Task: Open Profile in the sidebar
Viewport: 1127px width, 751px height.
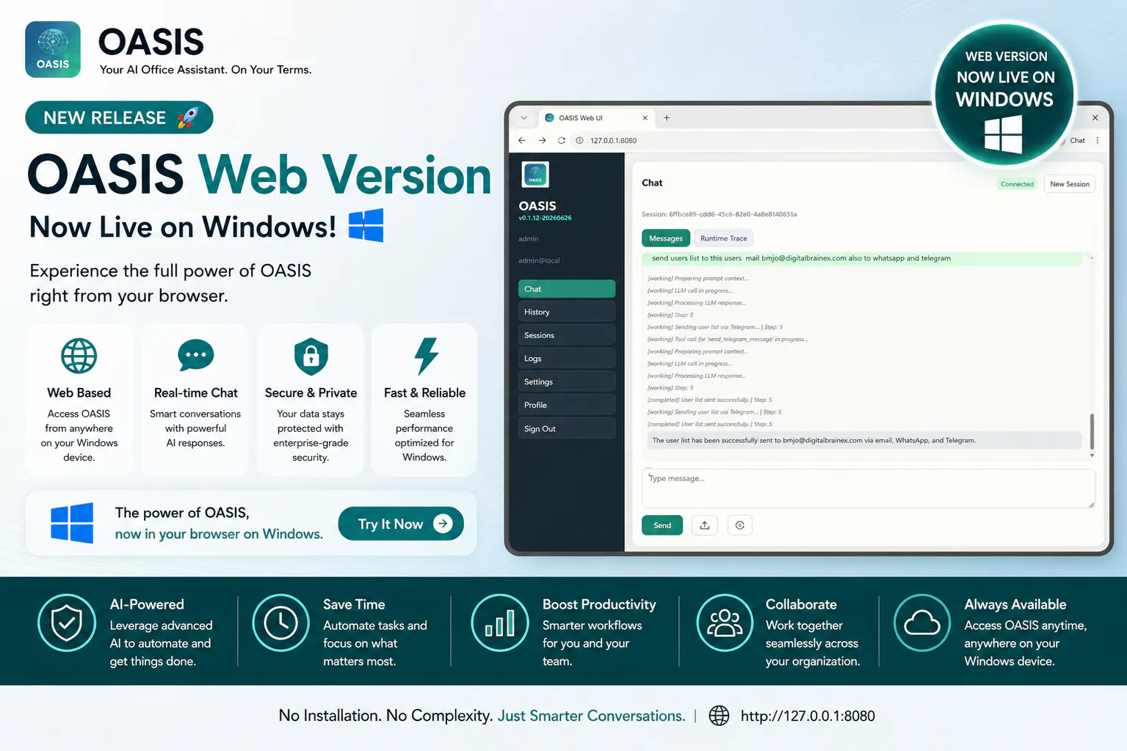Action: point(566,405)
